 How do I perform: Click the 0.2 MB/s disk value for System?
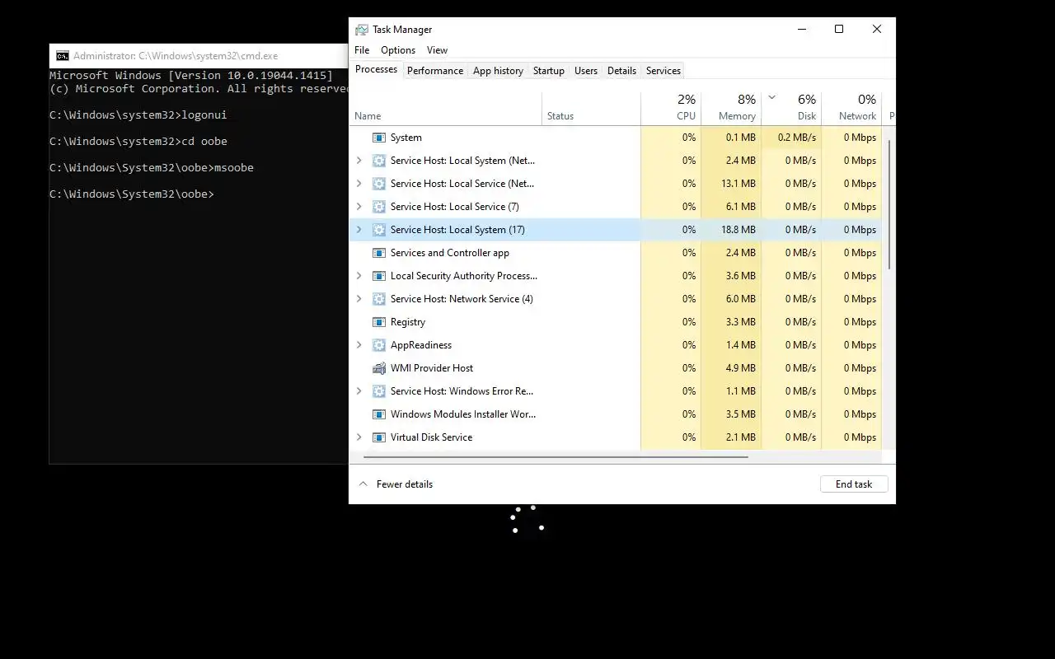pos(796,138)
